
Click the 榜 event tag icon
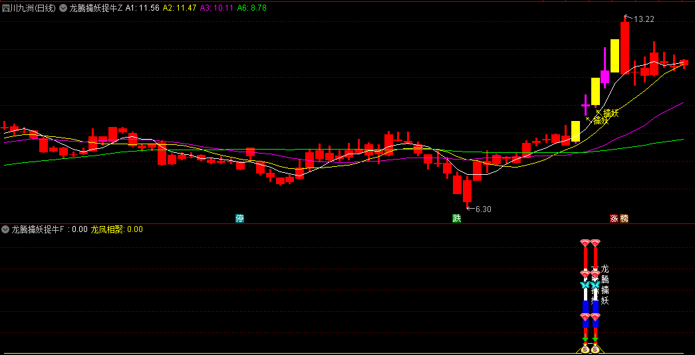coord(624,219)
